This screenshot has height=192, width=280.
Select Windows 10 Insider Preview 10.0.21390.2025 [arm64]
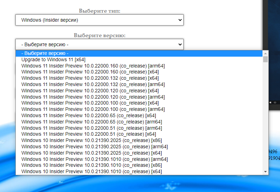[x=139, y=147]
